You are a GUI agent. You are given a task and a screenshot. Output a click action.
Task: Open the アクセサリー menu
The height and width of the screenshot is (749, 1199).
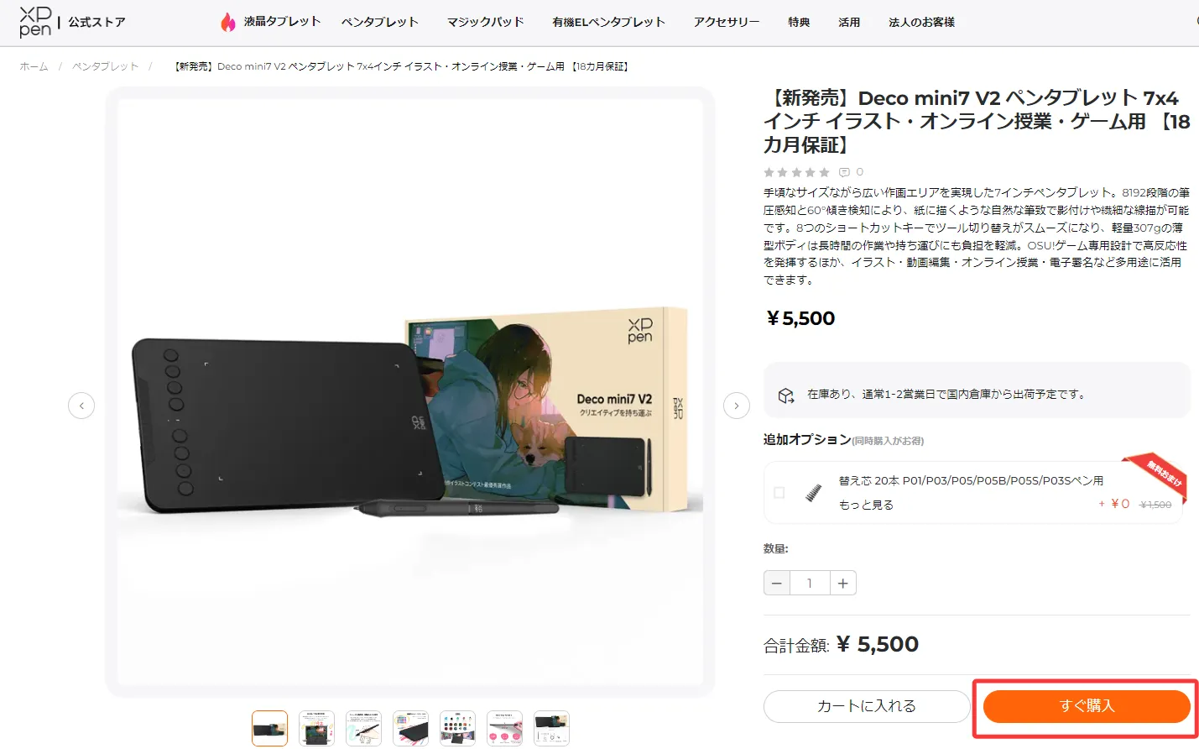coord(727,22)
